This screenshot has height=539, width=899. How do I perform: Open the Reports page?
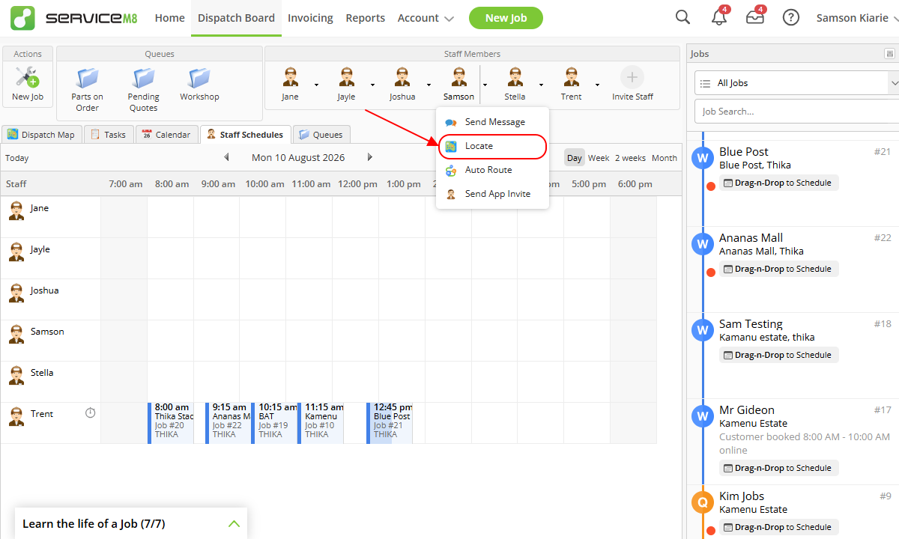pyautogui.click(x=366, y=18)
